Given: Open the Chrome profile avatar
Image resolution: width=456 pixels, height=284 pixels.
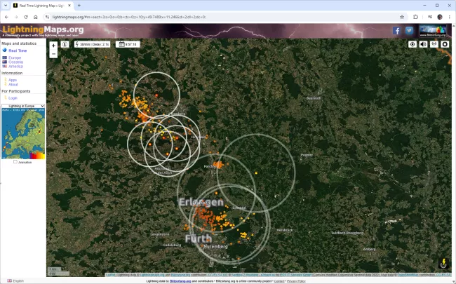Looking at the screenshot, I should pos(440,17).
